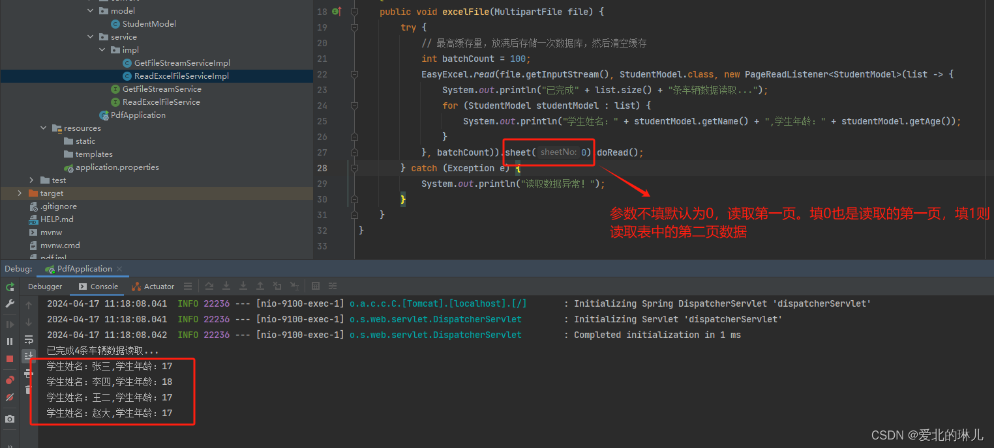Open the mvnw file
The height and width of the screenshot is (448, 994).
tap(51, 232)
